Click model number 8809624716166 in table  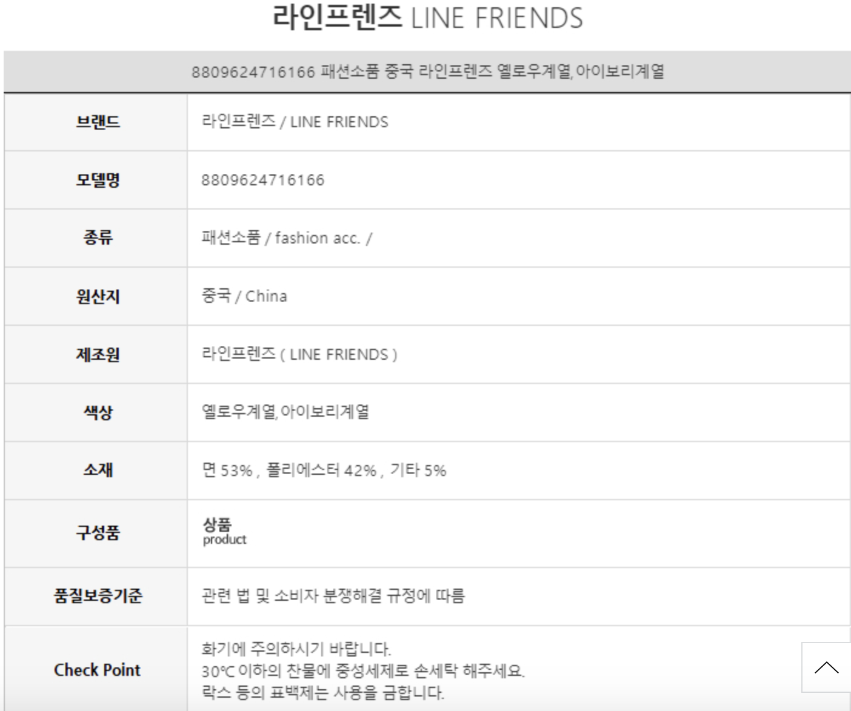click(x=263, y=180)
